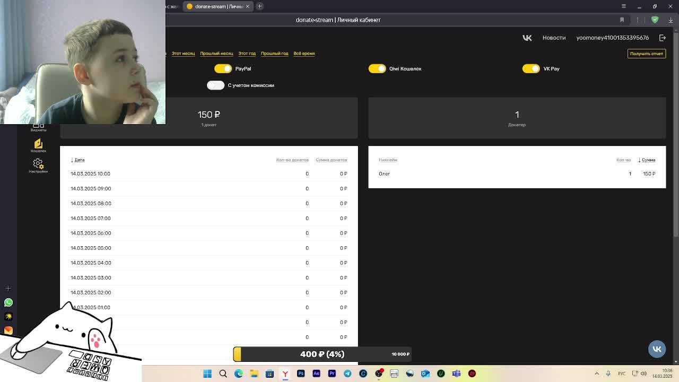Enable the С учетом комиссии switch
The width and height of the screenshot is (679, 382).
click(x=215, y=85)
